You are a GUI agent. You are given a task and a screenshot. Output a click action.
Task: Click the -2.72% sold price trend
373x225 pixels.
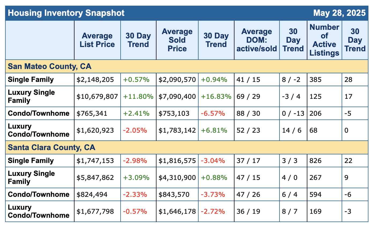pos(213,211)
